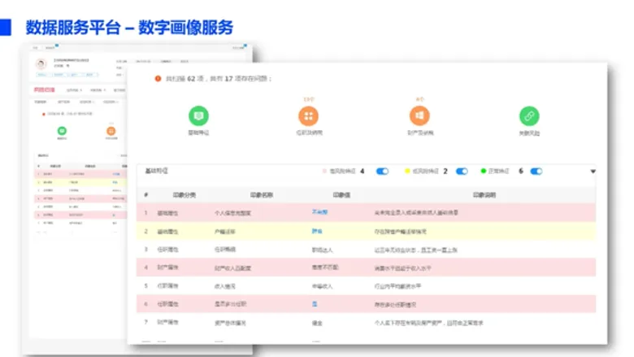The image size is (634, 357).
Task: Click the yellow low-risk legend dot
Action: pyautogui.click(x=407, y=171)
